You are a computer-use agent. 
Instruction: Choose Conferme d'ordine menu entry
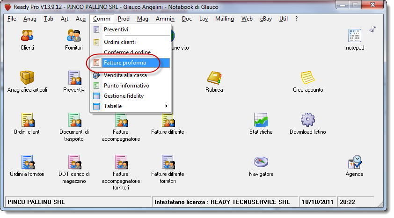tap(131, 52)
